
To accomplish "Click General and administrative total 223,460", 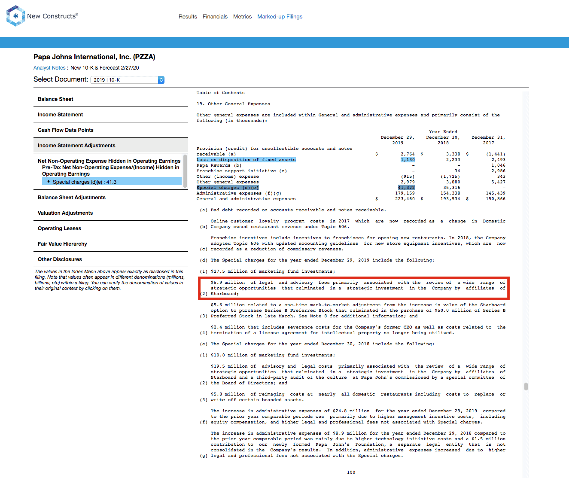I will click(x=405, y=199).
